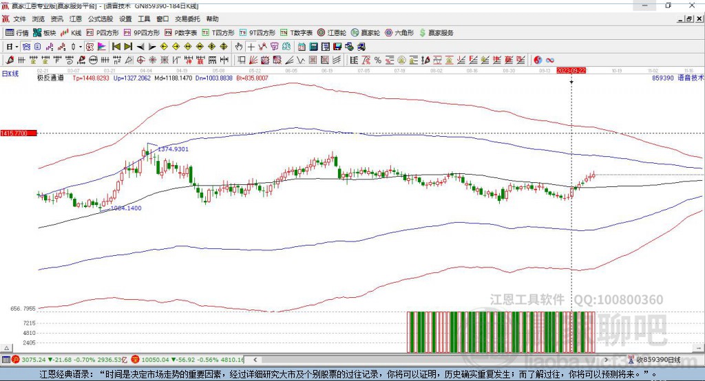Image resolution: width=705 pixels, height=381 pixels.
Task: Open the 浏览 menu
Action: click(39, 19)
